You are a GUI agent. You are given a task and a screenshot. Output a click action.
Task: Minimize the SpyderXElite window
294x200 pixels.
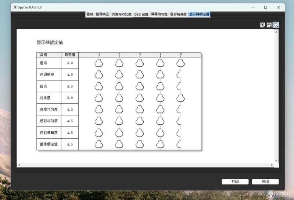click(x=253, y=7)
